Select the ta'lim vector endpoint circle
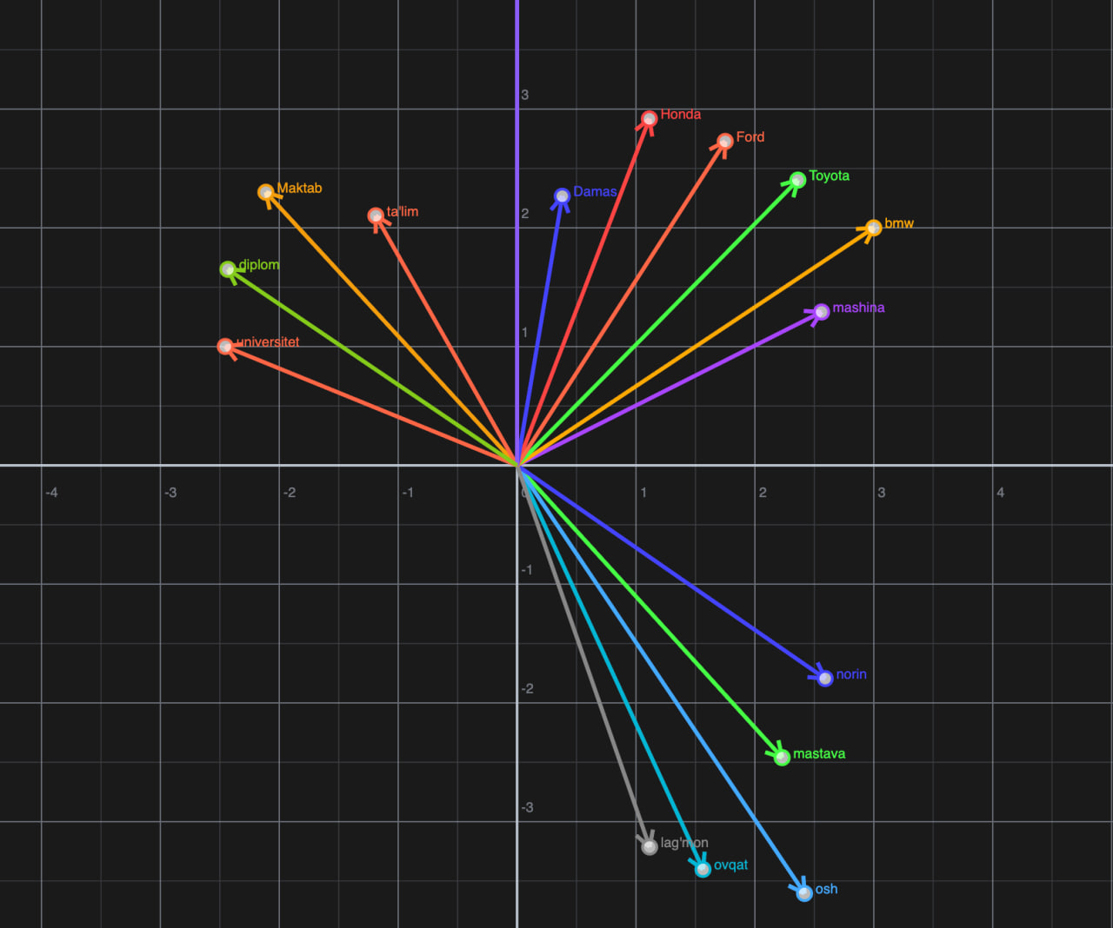This screenshot has height=928, width=1113. (x=376, y=215)
